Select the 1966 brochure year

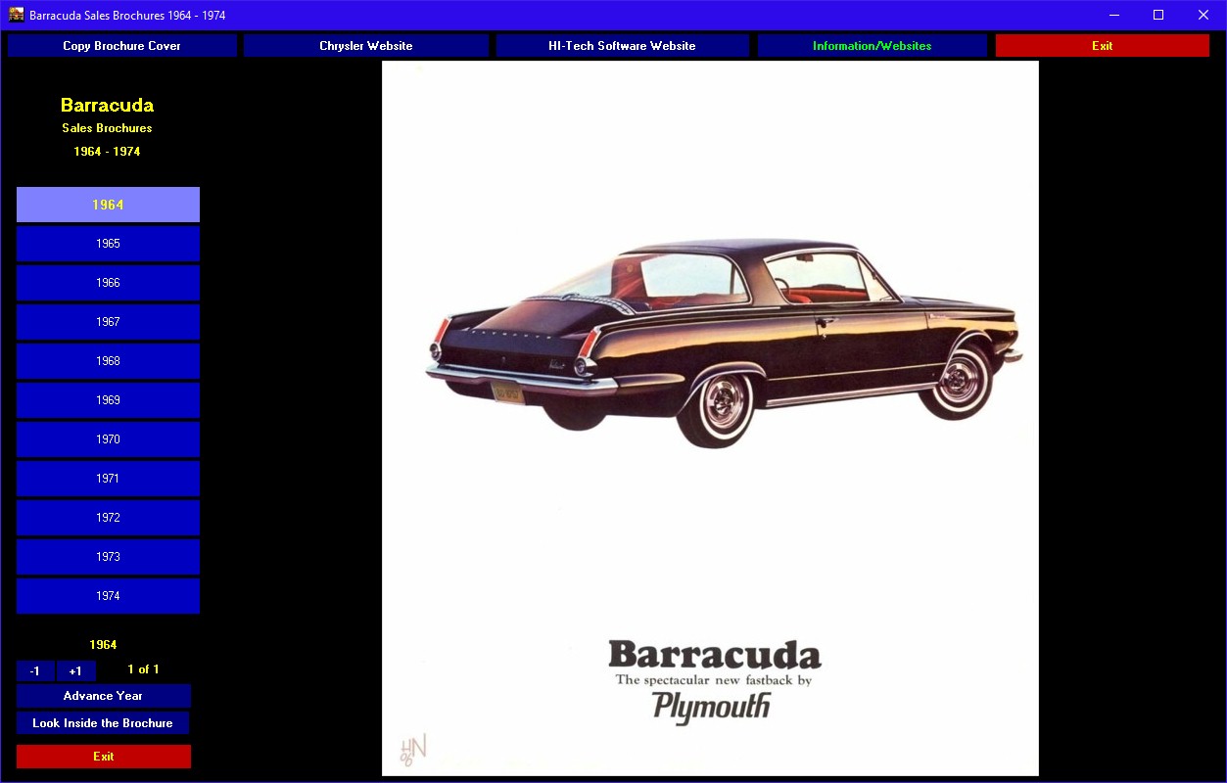coord(108,283)
